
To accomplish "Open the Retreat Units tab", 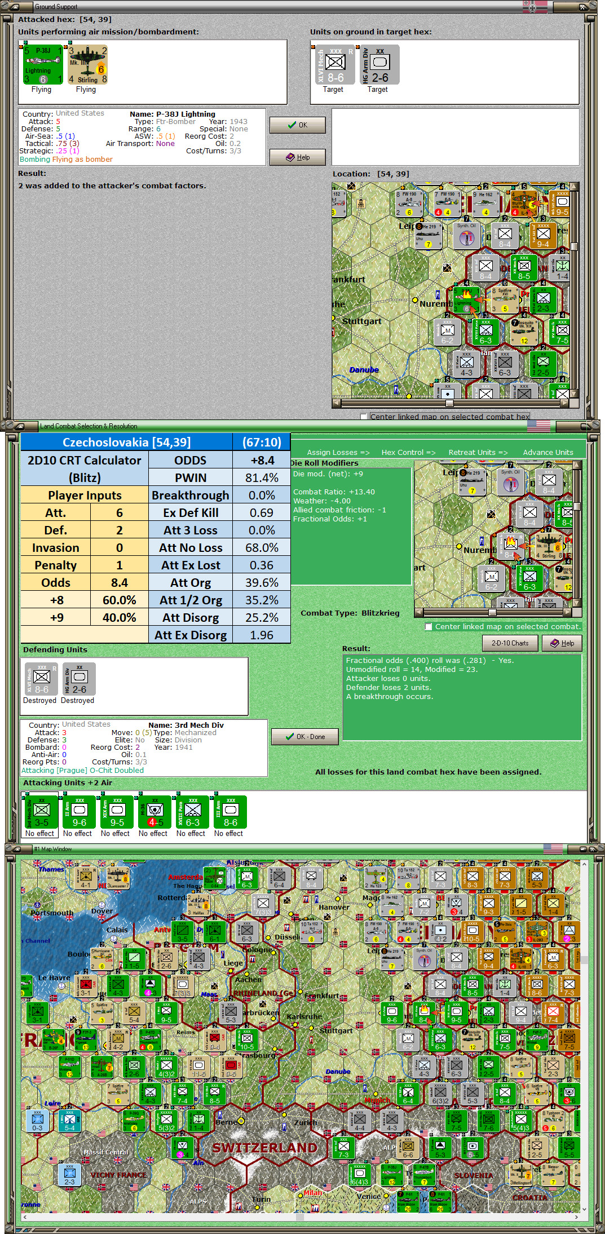I will pyautogui.click(x=478, y=452).
